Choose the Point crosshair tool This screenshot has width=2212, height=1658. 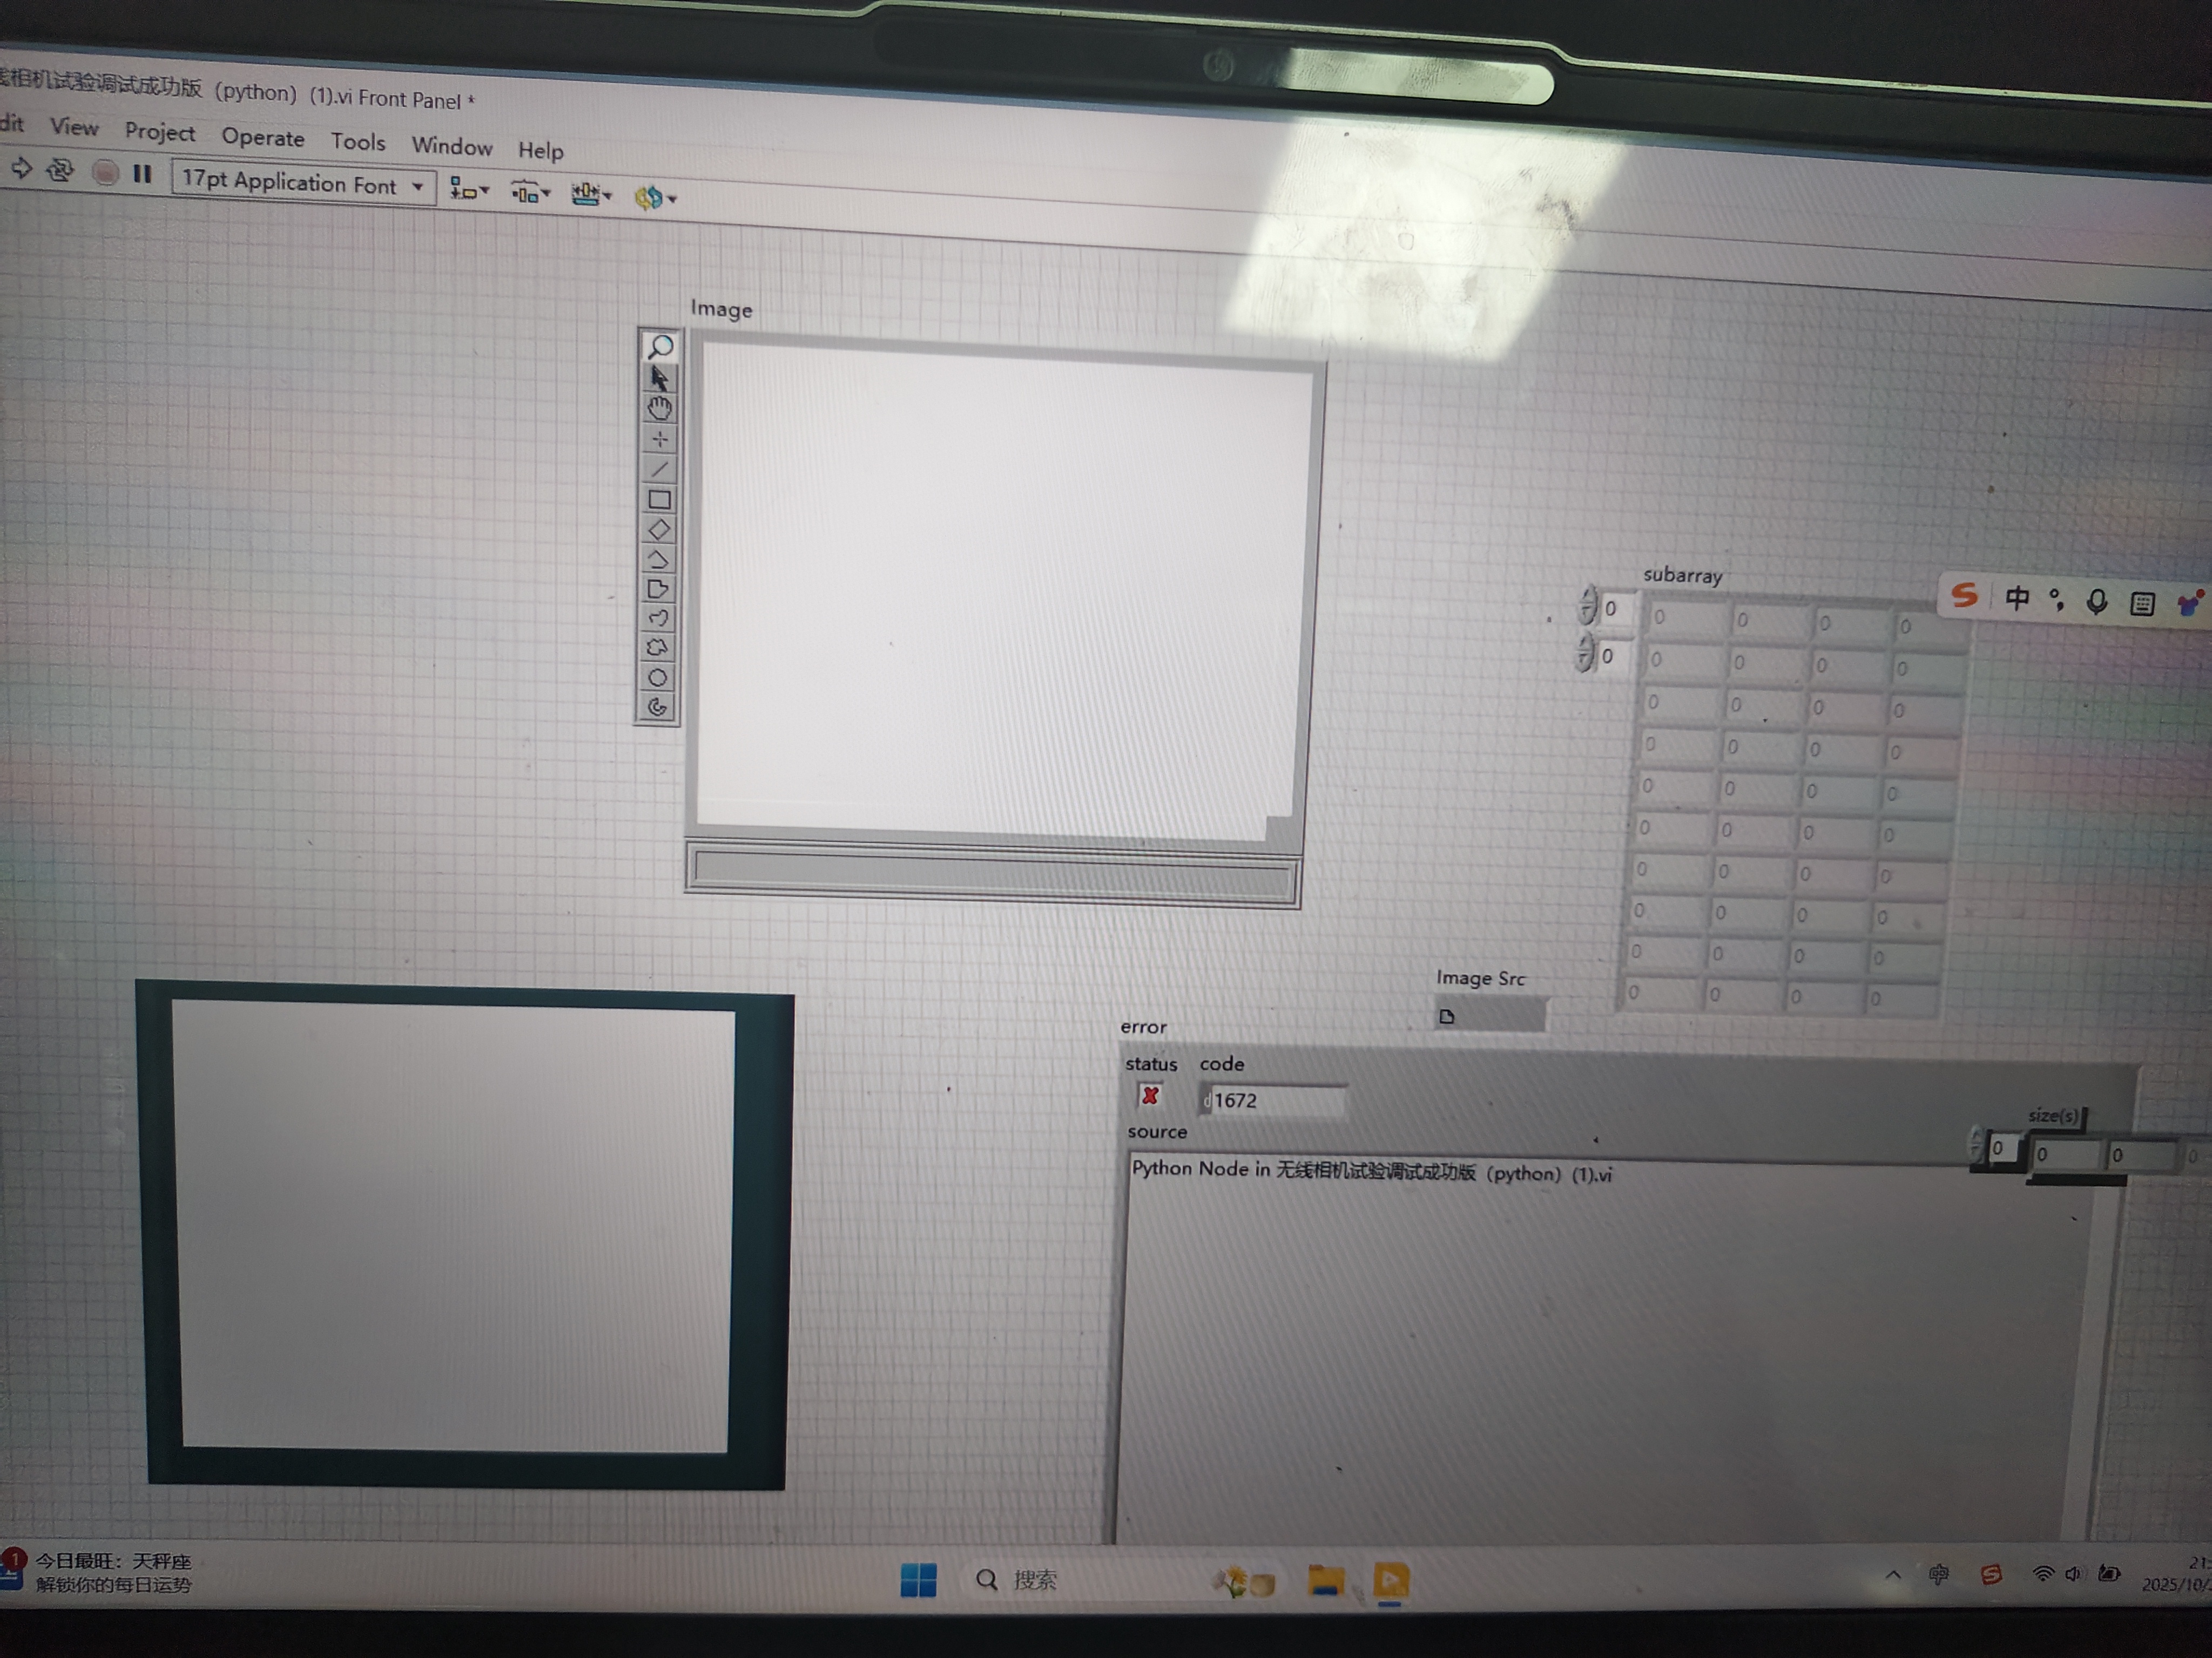pyautogui.click(x=660, y=439)
